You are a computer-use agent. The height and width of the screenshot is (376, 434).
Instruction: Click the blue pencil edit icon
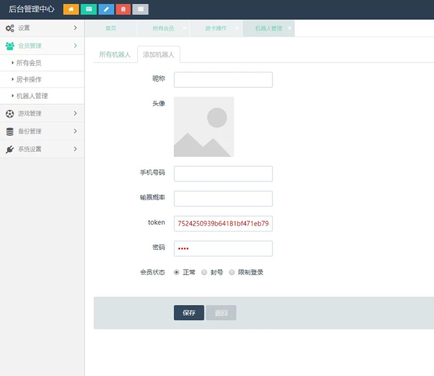pos(106,9)
